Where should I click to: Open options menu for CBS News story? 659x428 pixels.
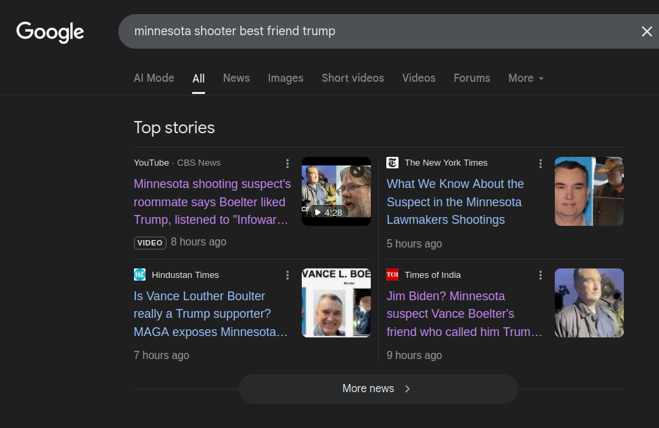[288, 164]
